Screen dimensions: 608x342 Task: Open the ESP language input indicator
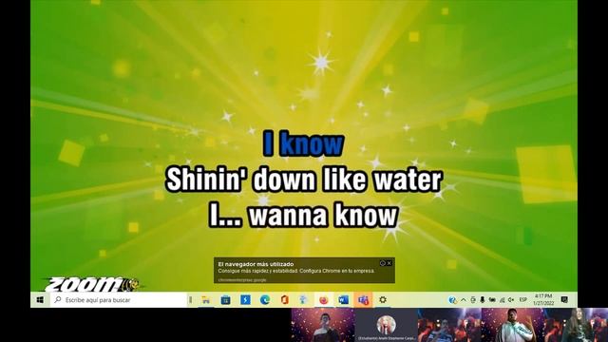(523, 300)
